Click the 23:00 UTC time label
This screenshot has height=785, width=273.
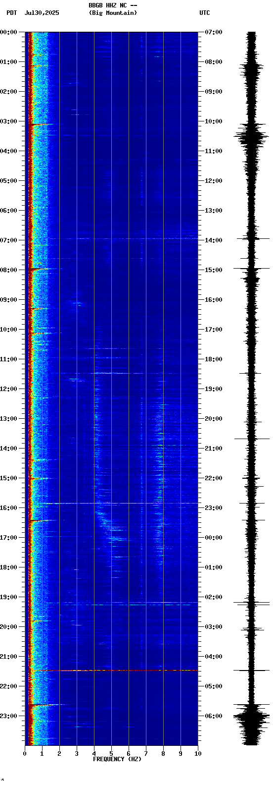(x=214, y=508)
